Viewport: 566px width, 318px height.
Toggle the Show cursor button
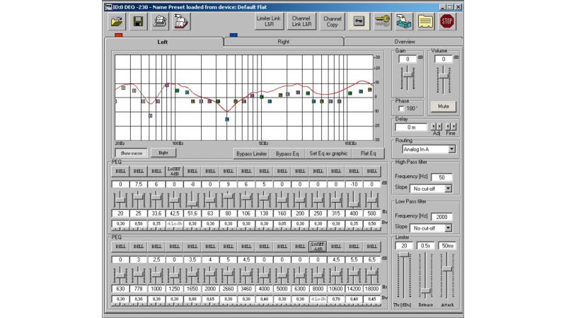point(131,153)
